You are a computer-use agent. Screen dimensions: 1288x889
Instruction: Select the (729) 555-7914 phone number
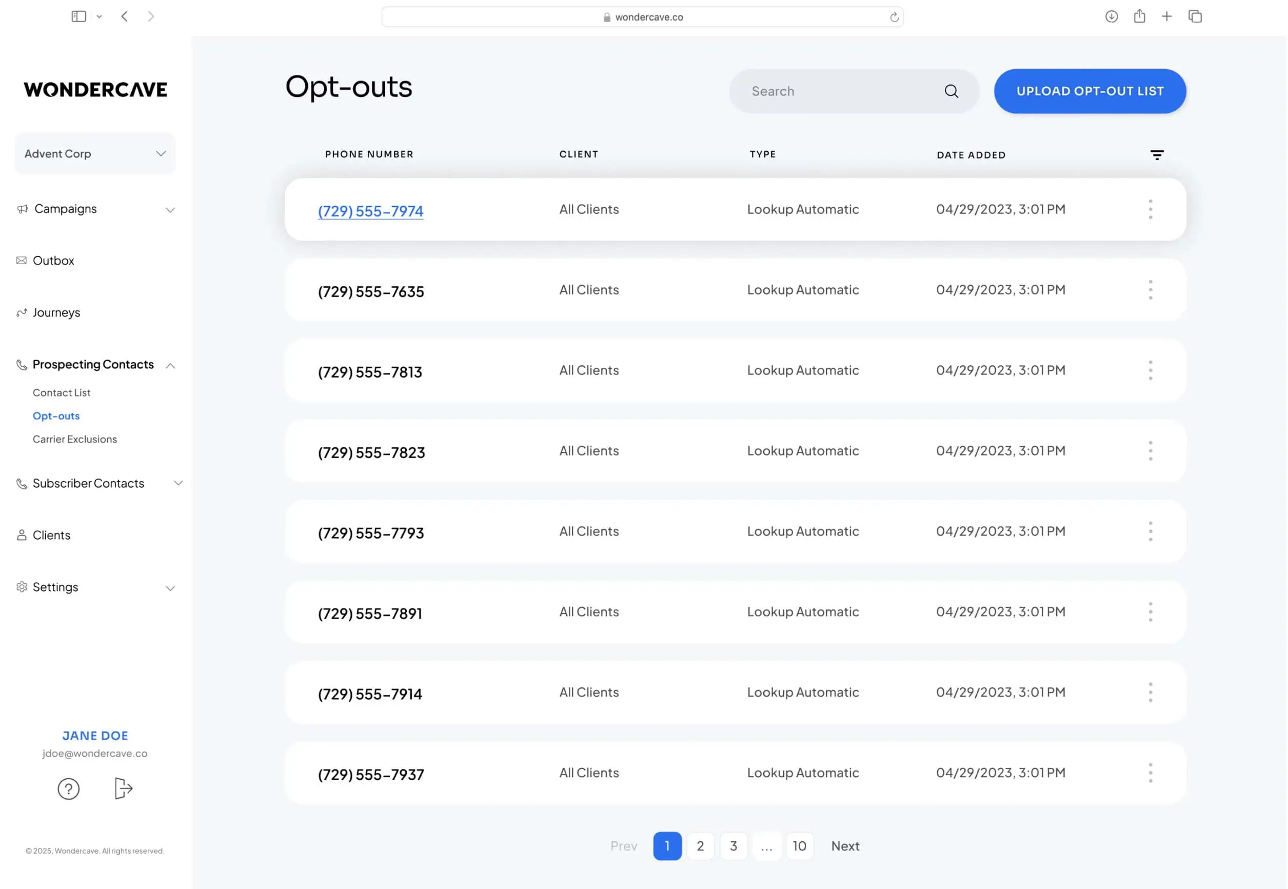click(370, 694)
